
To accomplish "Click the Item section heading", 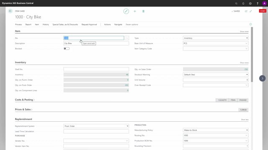I will (18, 31).
